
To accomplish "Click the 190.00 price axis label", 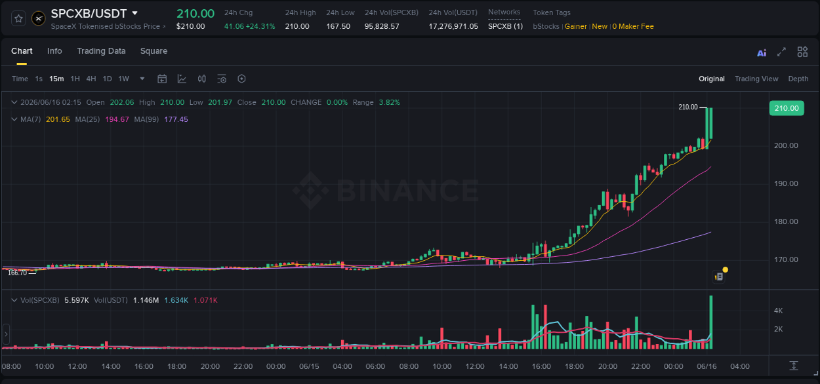I will (x=786, y=183).
